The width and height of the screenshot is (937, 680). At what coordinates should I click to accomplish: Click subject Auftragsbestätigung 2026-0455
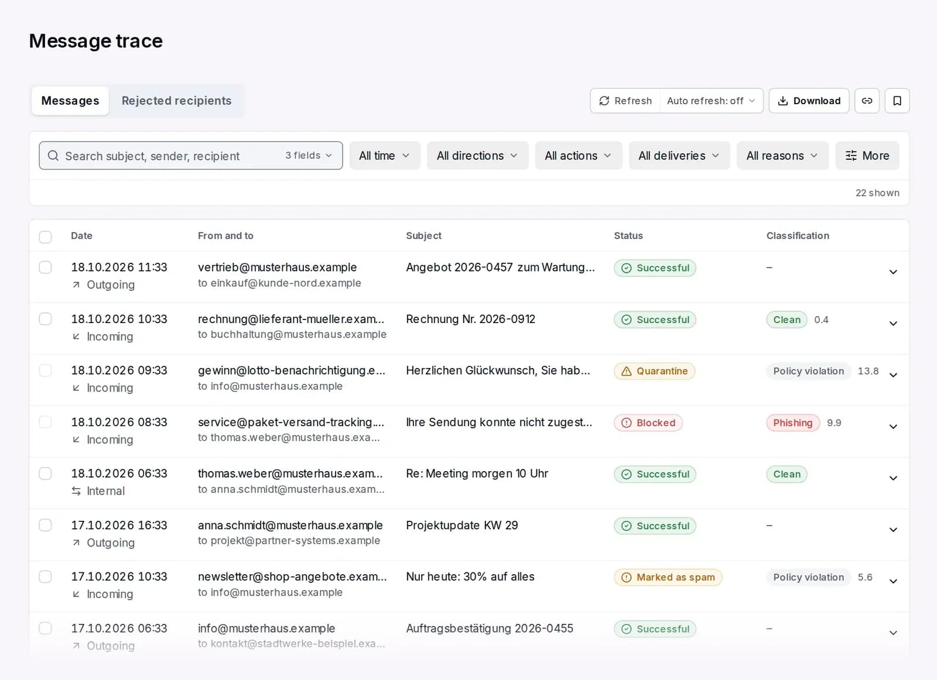[490, 628]
